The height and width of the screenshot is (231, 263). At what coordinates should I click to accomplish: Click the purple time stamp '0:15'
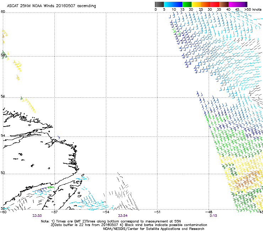[213, 216]
